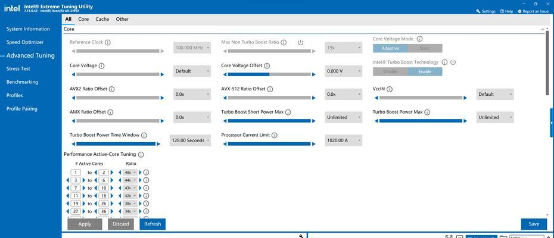Open the VccIN Default dropdown
554x238 pixels.
pos(495,94)
